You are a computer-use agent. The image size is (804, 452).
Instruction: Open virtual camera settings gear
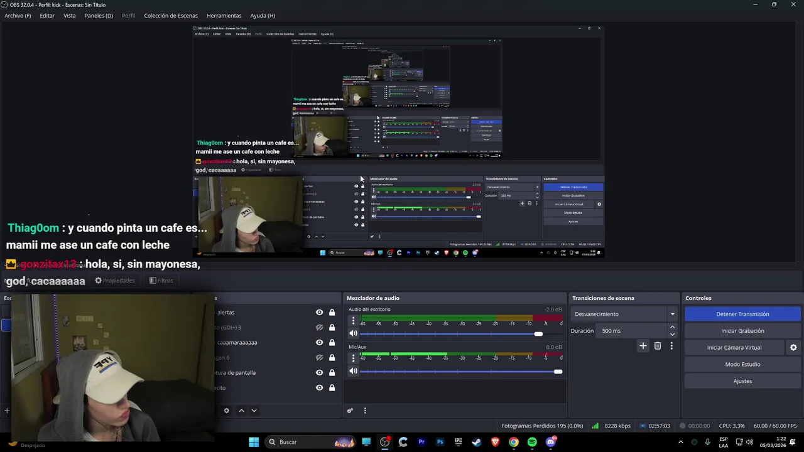[793, 348]
